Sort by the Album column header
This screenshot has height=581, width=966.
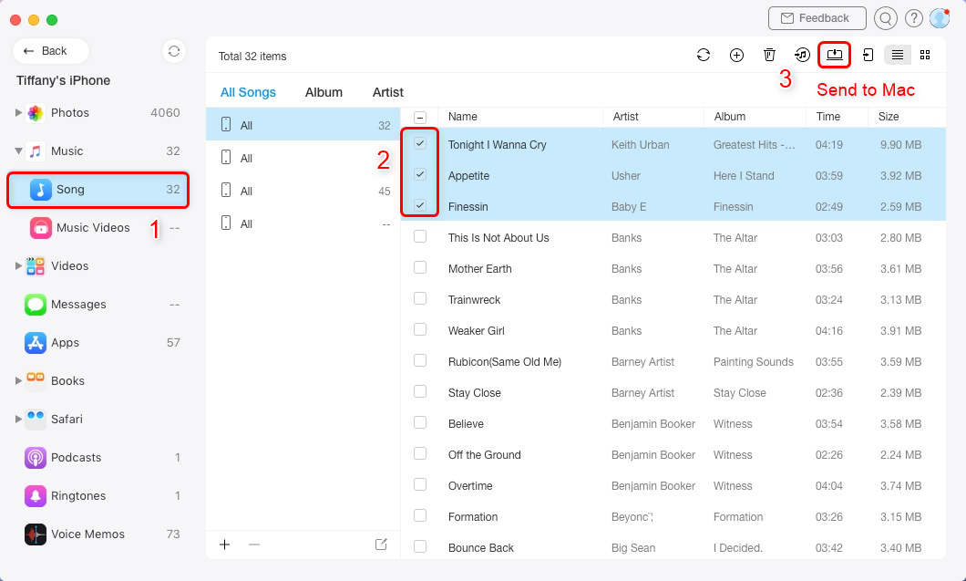coord(729,117)
